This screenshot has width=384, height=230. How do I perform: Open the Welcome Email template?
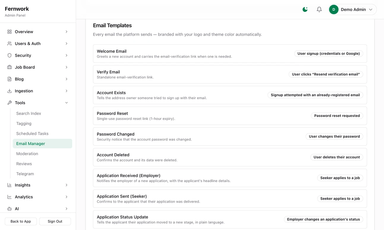point(230,54)
